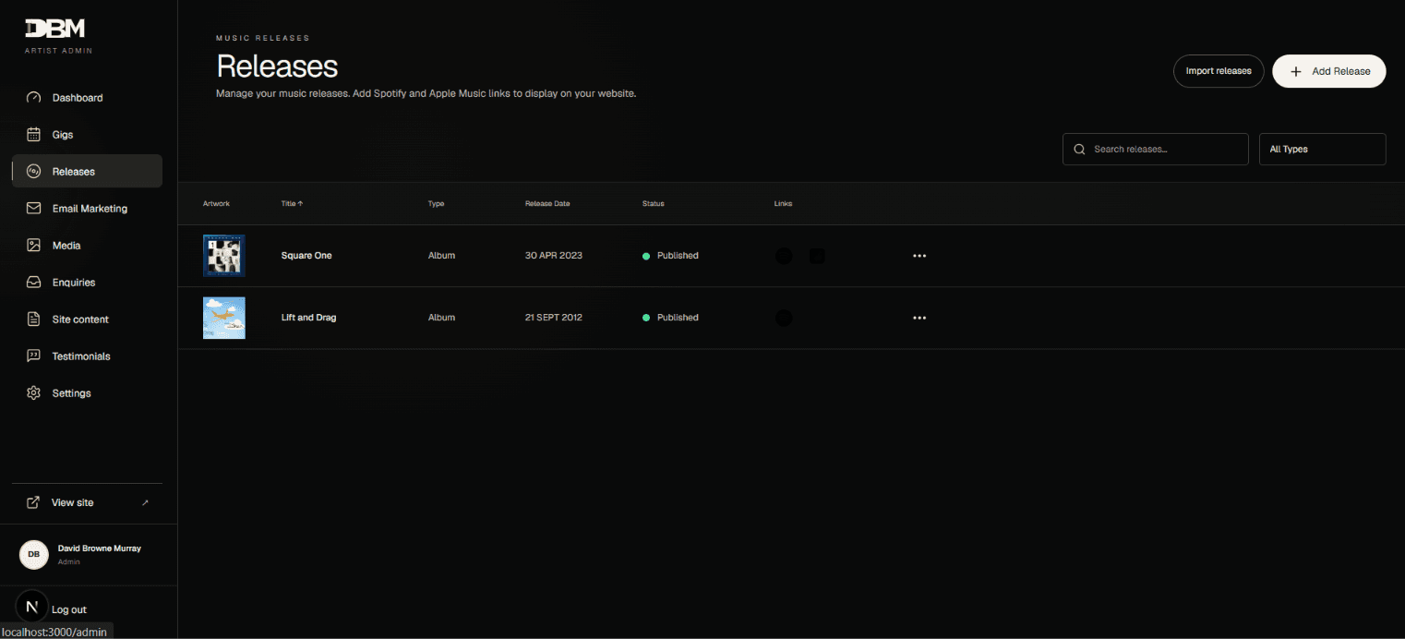The image size is (1405, 639).
Task: Open Apple Music link for Square One
Action: tap(817, 256)
